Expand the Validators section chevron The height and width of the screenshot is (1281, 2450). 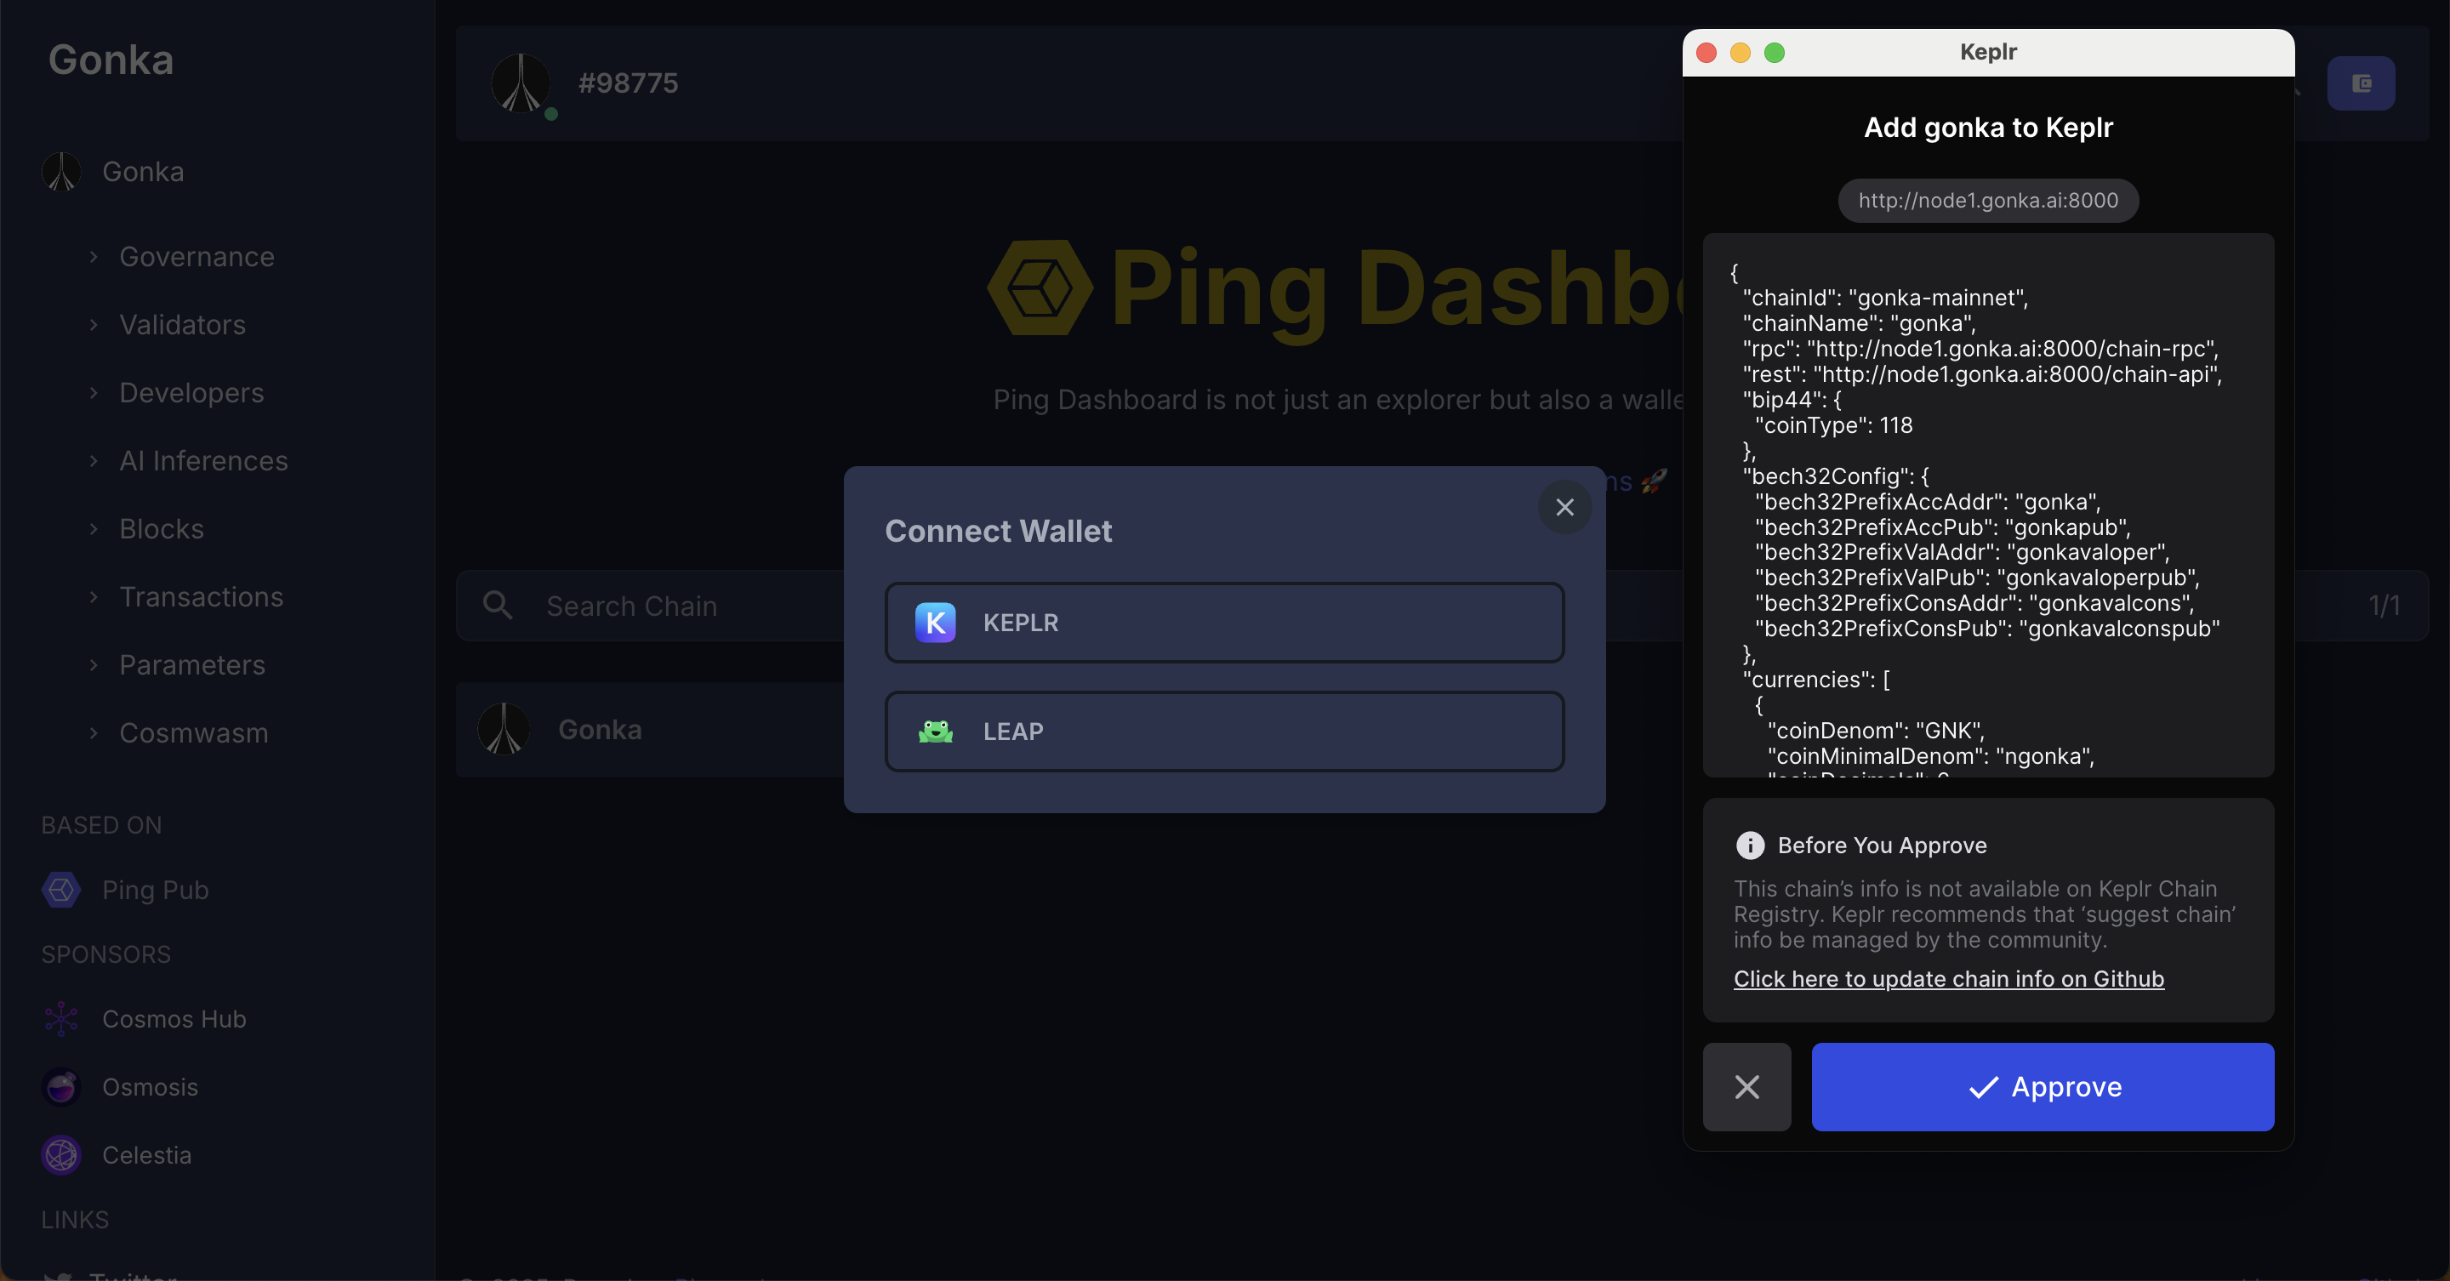pos(94,325)
